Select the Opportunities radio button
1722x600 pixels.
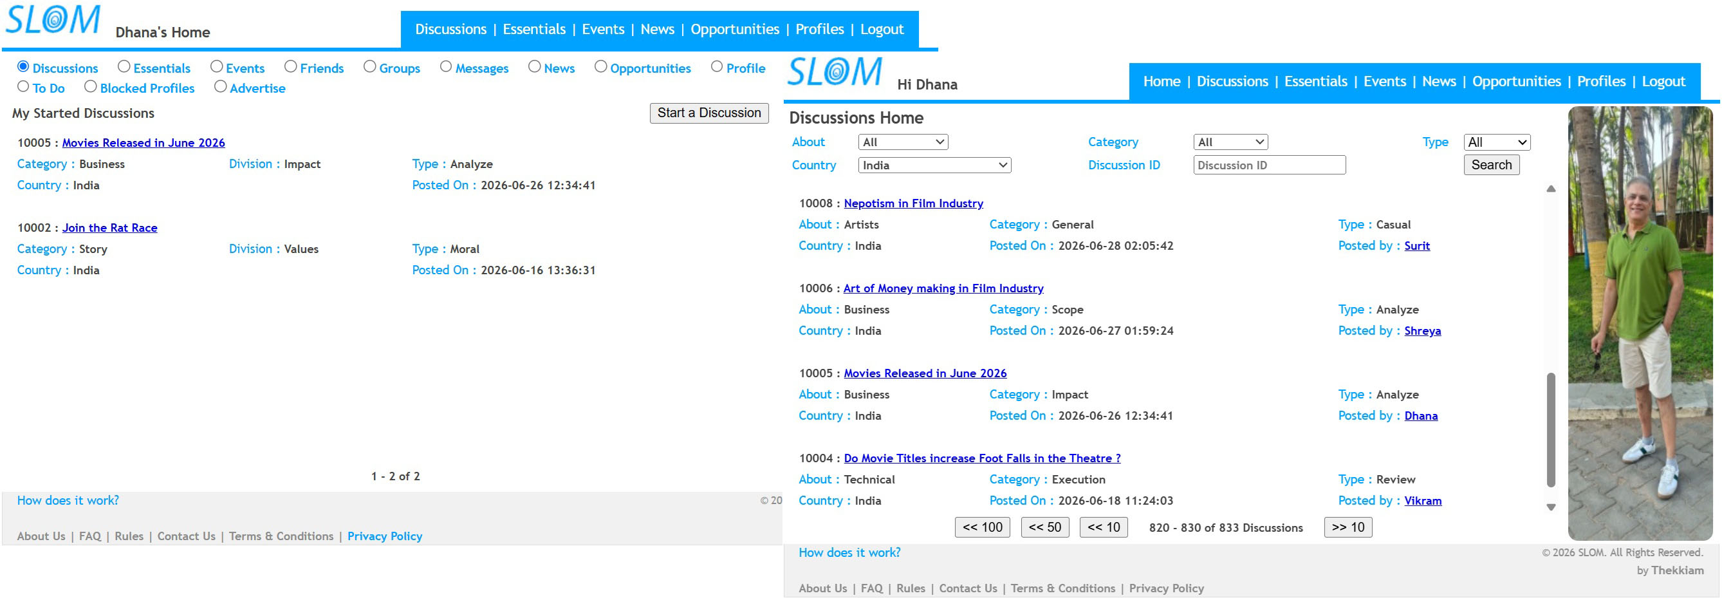[x=601, y=66]
